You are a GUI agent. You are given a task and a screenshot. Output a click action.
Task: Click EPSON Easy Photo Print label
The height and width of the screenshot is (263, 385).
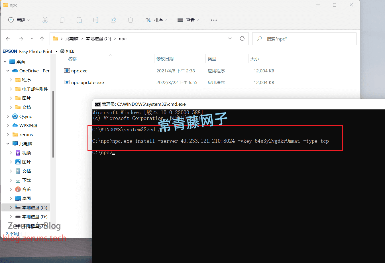click(28, 51)
